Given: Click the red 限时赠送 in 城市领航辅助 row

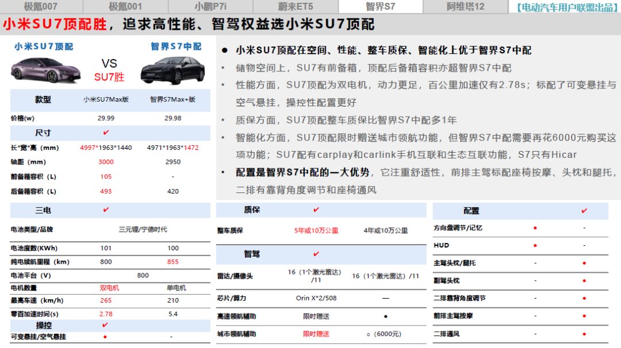Looking at the screenshot, I should tap(316, 334).
